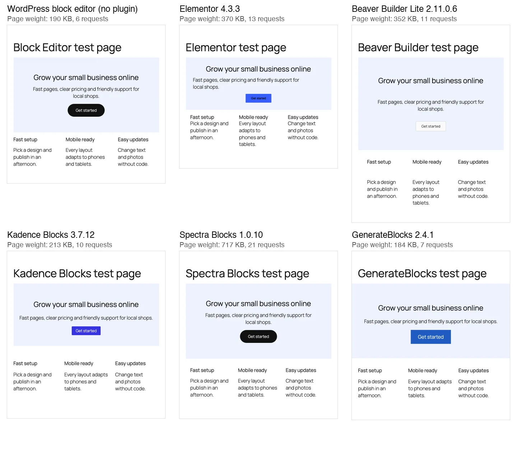
Task: Click the 'Fast pages, clear pricing' paragraph in Elementor page
Action: click(246, 84)
